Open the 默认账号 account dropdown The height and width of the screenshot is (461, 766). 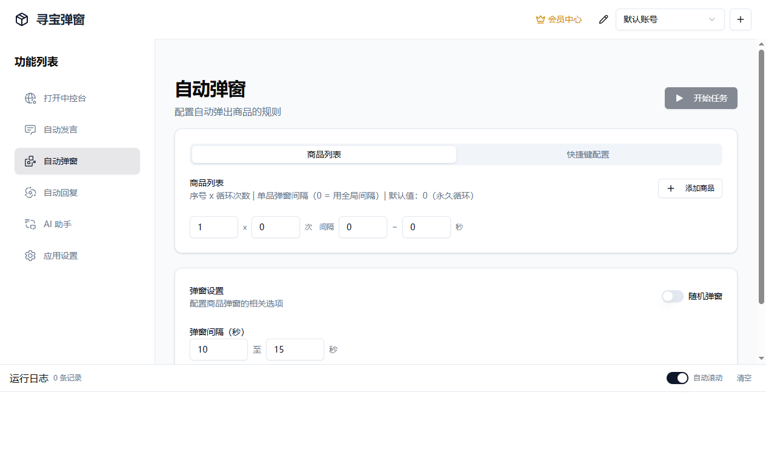click(x=670, y=19)
